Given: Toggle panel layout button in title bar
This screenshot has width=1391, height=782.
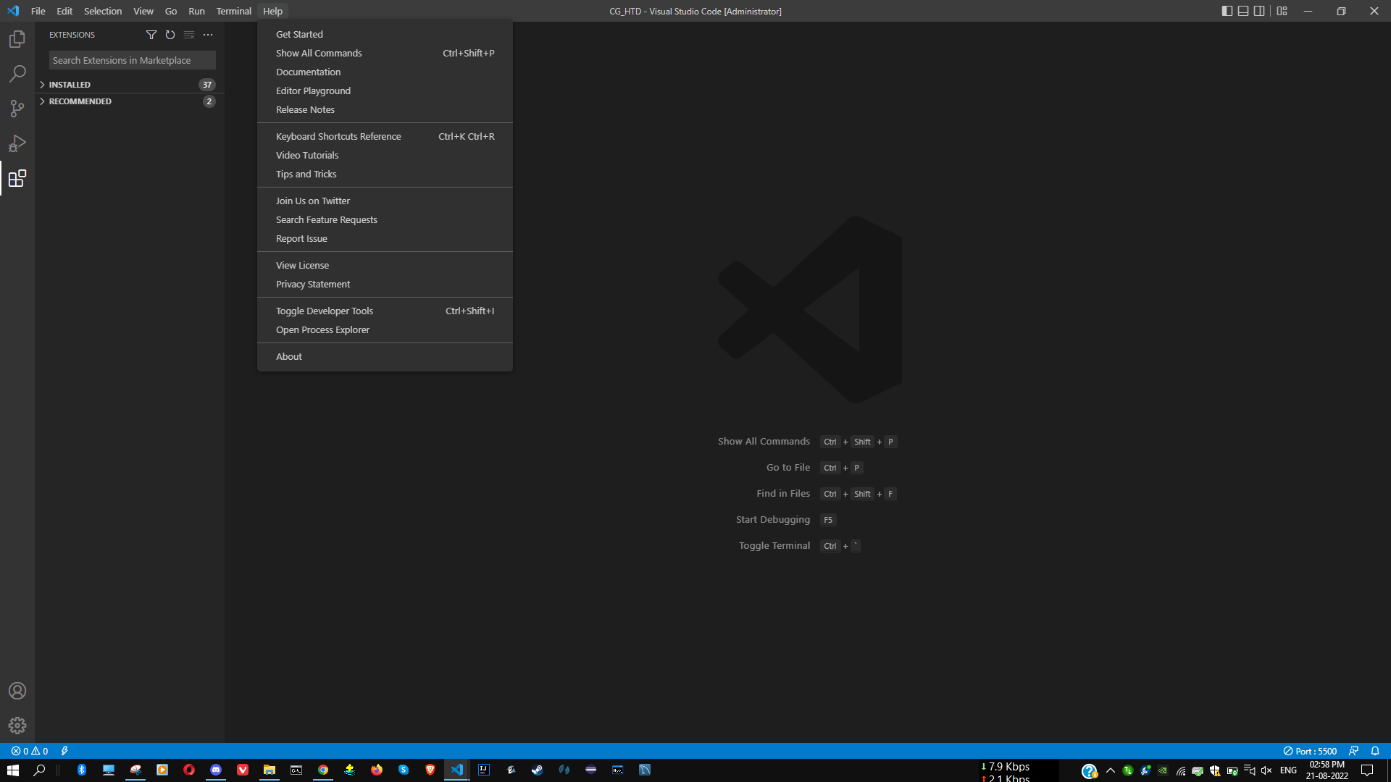Looking at the screenshot, I should 1243,11.
